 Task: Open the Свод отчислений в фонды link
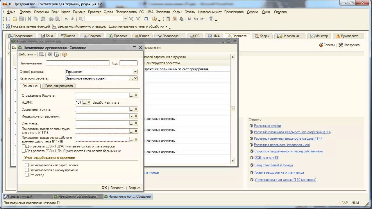(273, 165)
